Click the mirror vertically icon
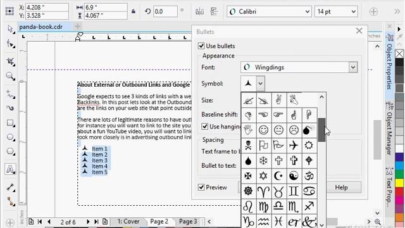Viewport: 405px width, 228px height. tap(214, 11)
